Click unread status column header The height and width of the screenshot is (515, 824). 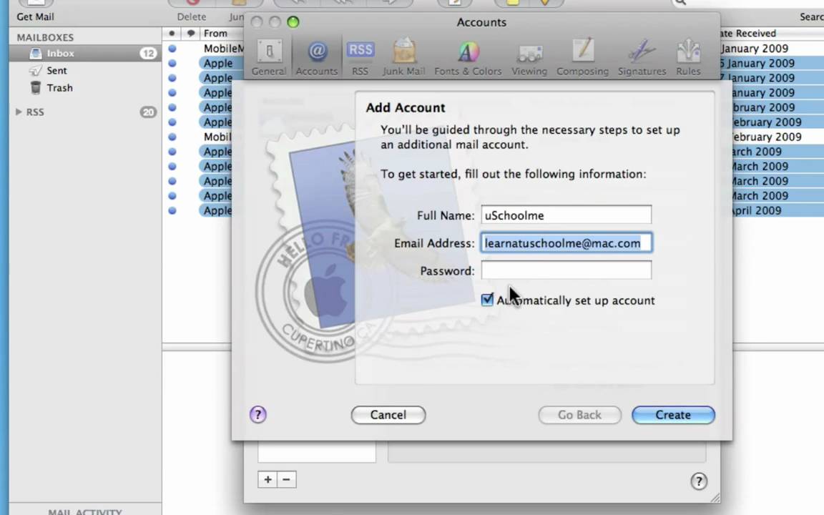tap(172, 33)
